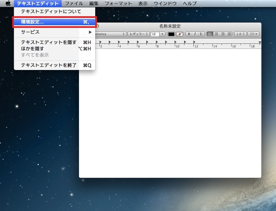The height and width of the screenshot is (211, 276).
Task: Open the Helvetica font family dropdown
Action: (x=110, y=34)
